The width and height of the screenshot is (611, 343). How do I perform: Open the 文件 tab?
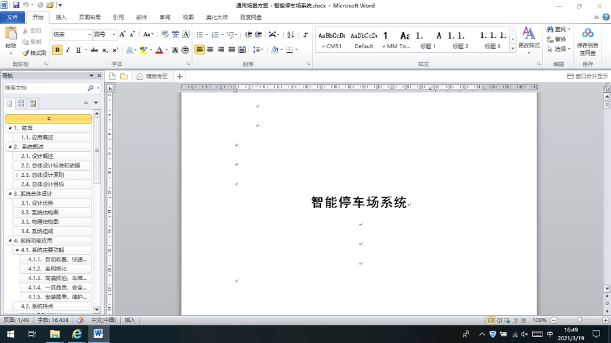click(12, 17)
